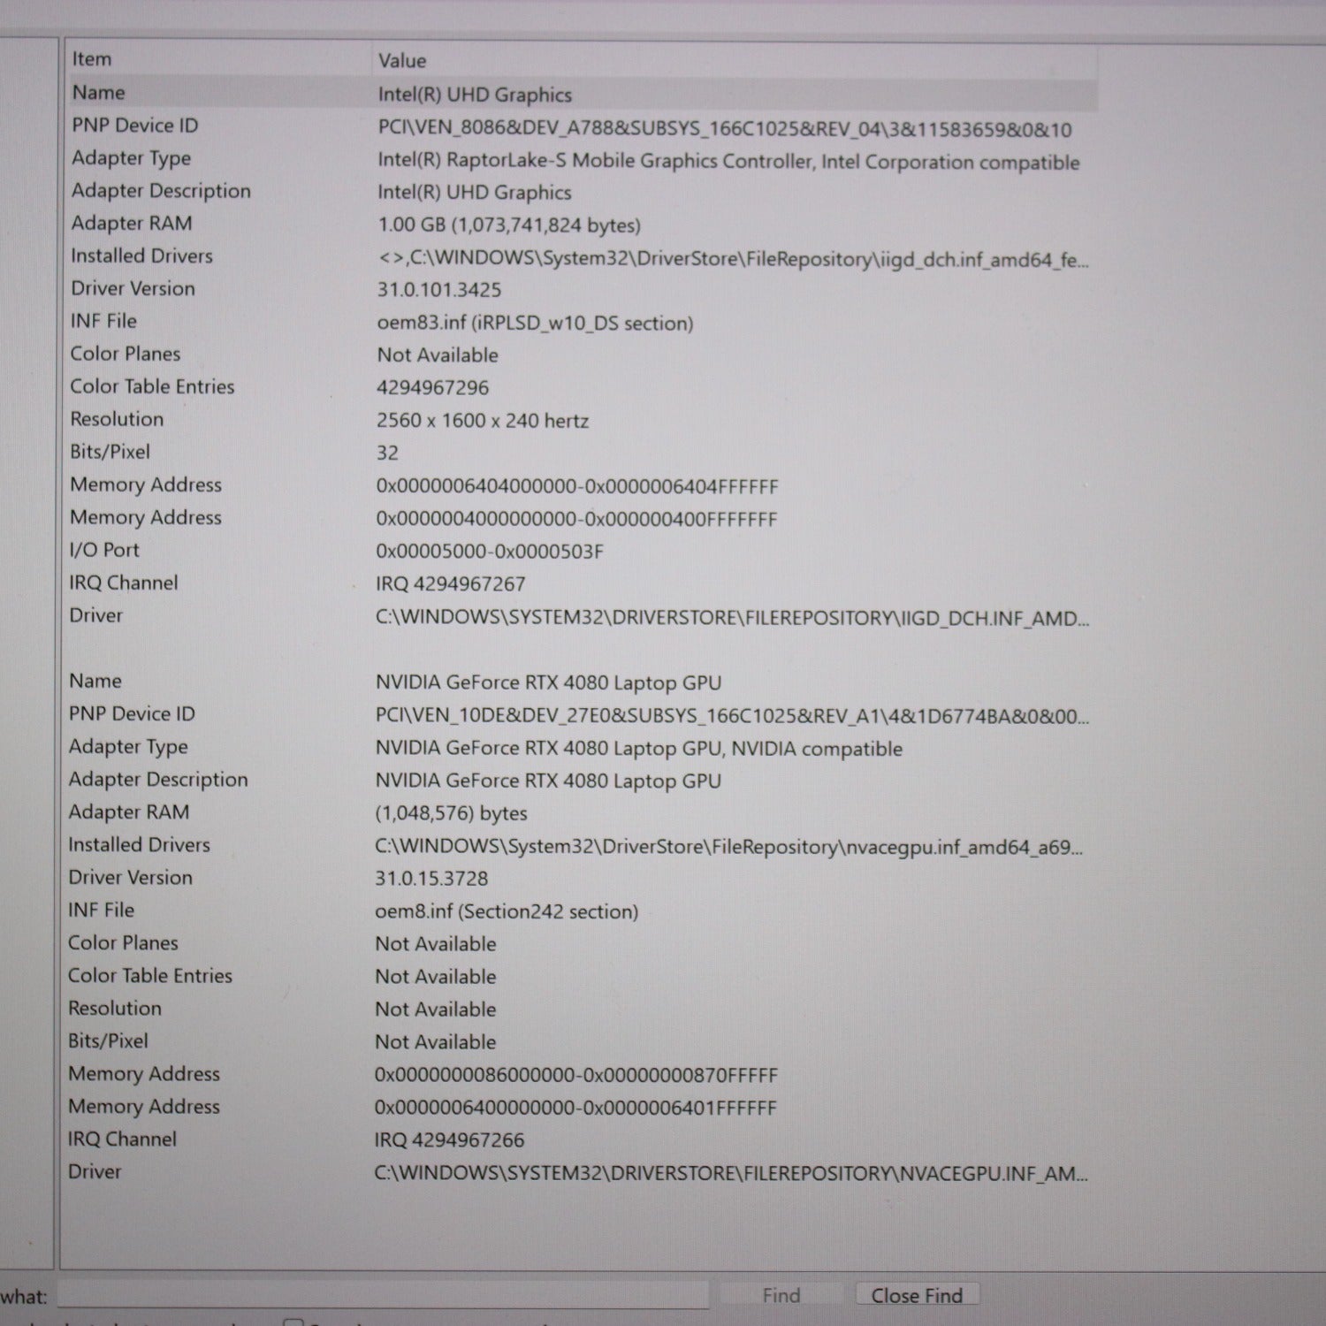Click the greyed-out Find button
Image resolution: width=1326 pixels, height=1326 pixels.
pyautogui.click(x=781, y=1295)
